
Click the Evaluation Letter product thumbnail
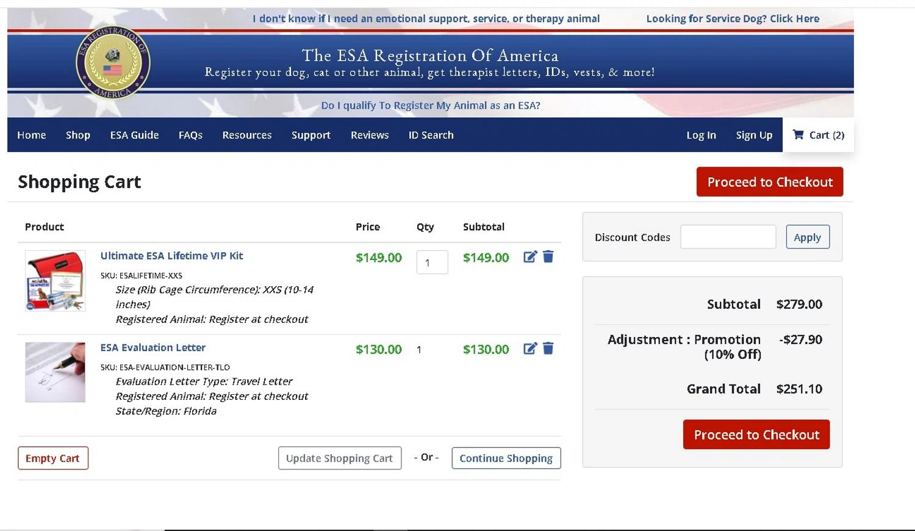tap(56, 372)
